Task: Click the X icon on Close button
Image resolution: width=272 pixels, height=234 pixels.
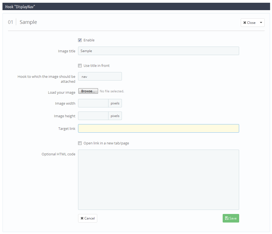Action: coord(245,23)
